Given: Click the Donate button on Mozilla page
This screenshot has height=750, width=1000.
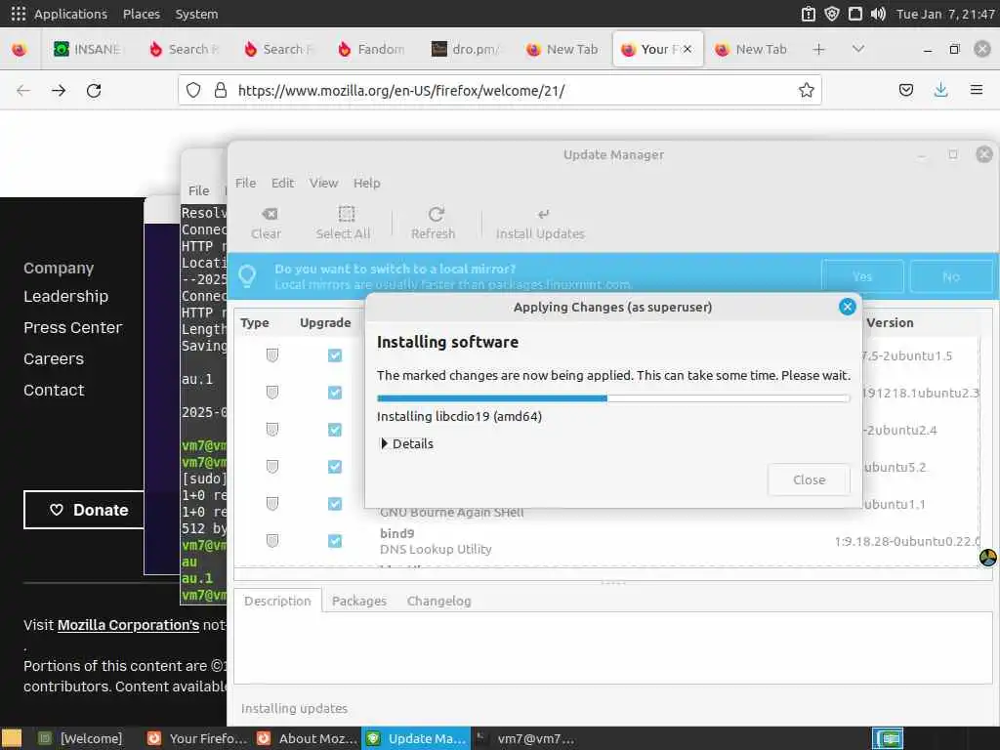Looking at the screenshot, I should click(x=84, y=510).
